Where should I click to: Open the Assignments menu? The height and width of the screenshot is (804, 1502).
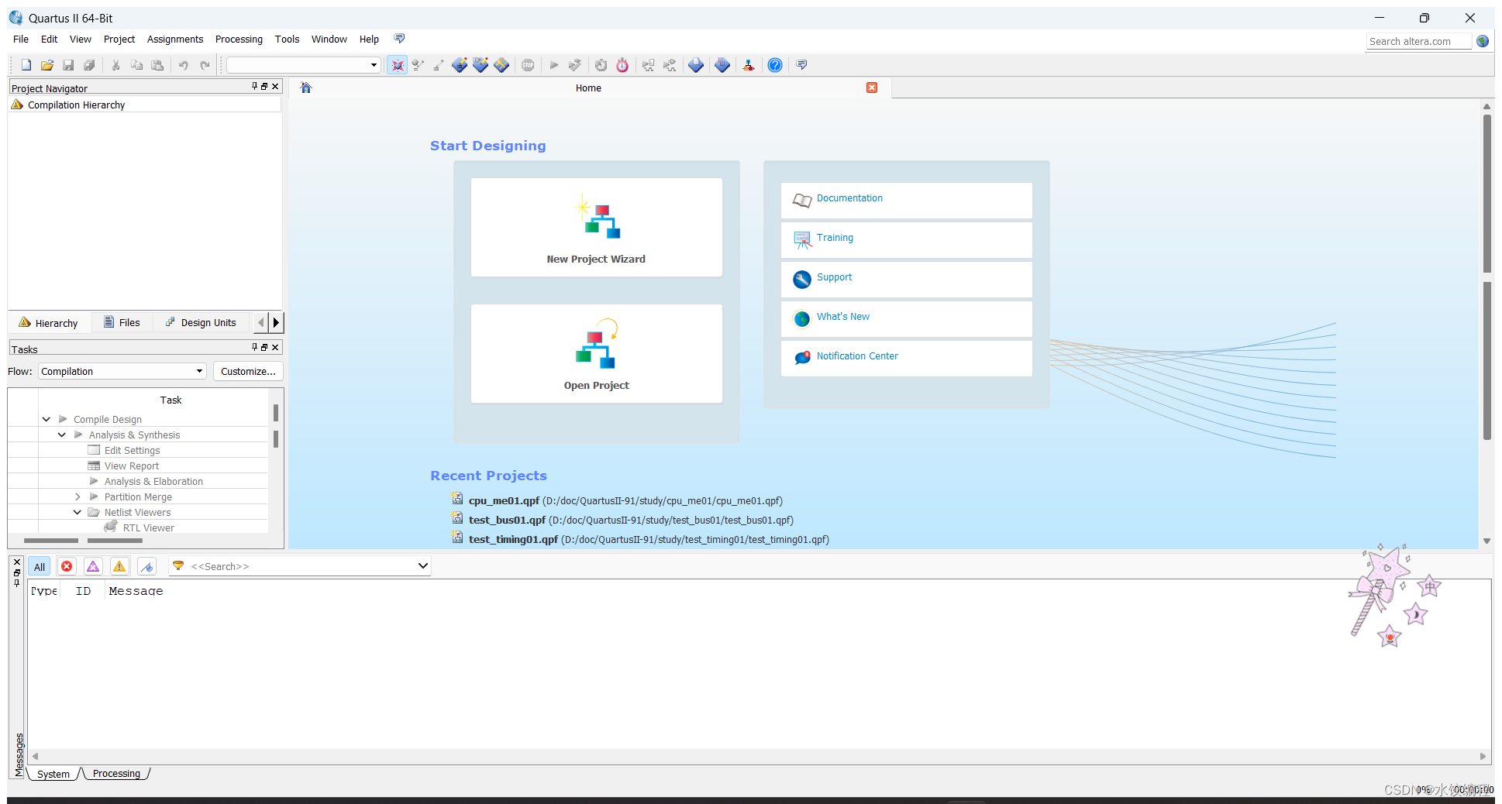[x=175, y=39]
